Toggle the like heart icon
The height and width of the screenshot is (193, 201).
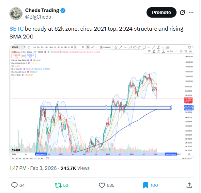(102, 185)
